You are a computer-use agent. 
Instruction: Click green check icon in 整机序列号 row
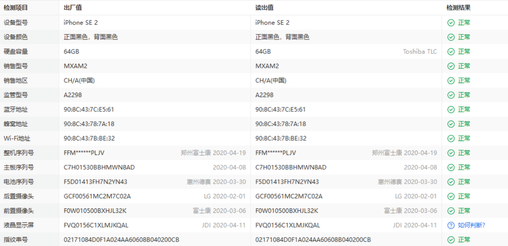451,153
